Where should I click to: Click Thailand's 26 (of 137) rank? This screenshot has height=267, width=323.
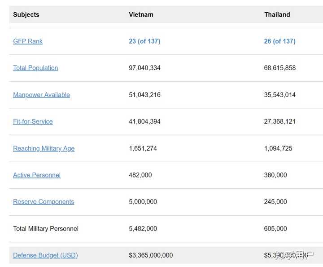(x=279, y=41)
